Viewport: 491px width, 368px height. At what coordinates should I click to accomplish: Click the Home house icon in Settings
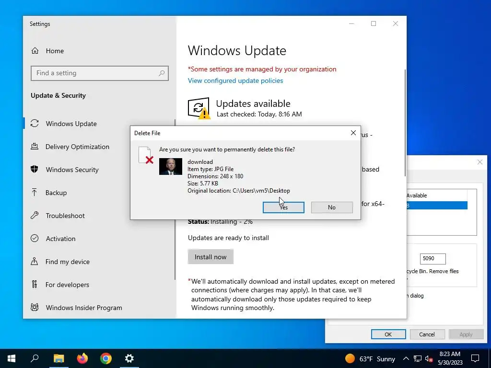[35, 51]
